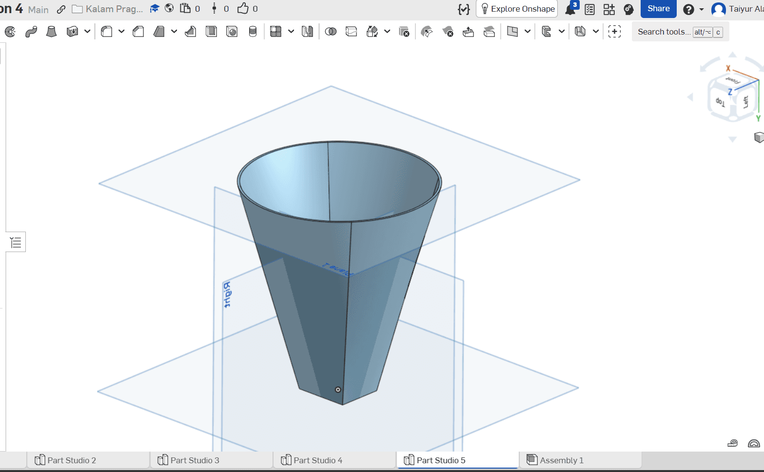The width and height of the screenshot is (764, 472).
Task: Select the Split tool
Action: pyautogui.click(x=351, y=32)
